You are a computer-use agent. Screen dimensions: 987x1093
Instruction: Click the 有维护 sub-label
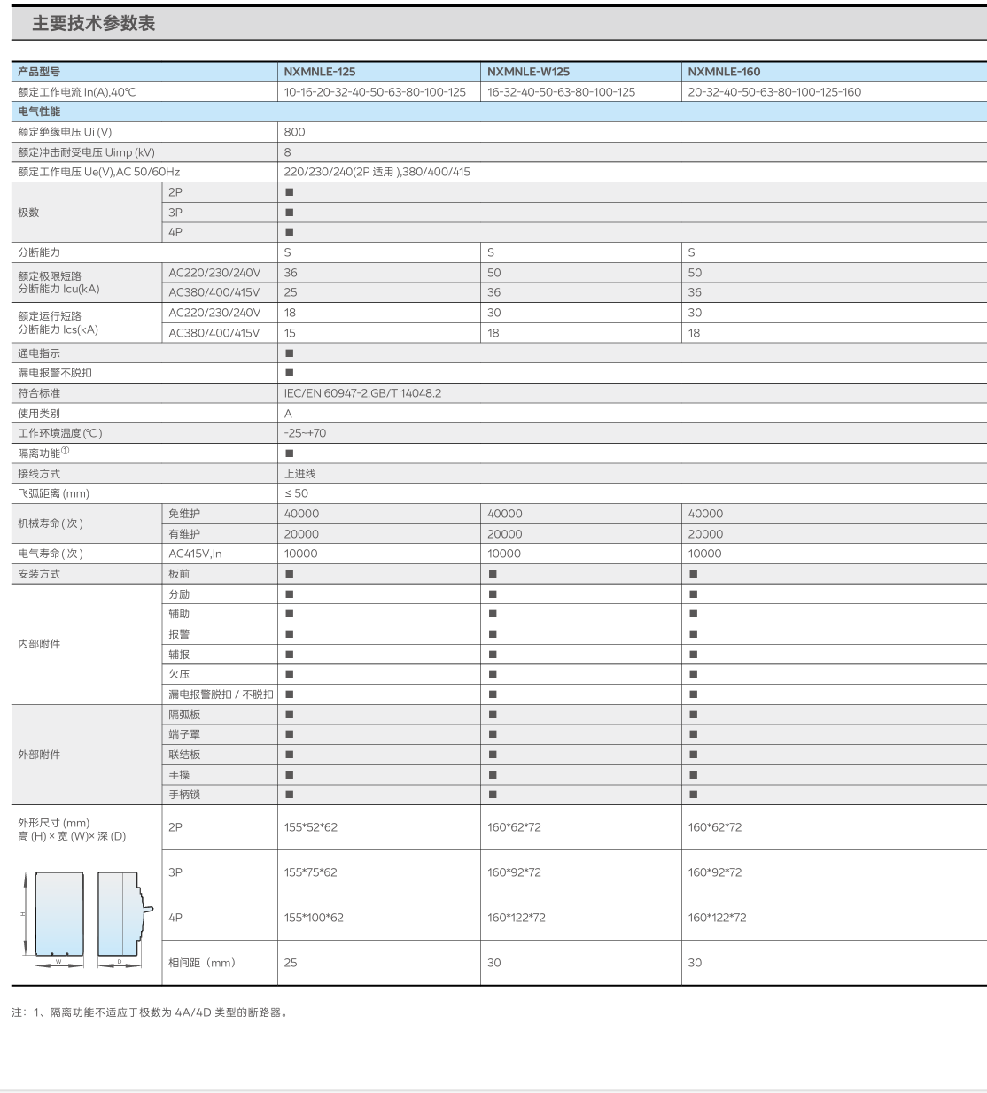[x=184, y=534]
